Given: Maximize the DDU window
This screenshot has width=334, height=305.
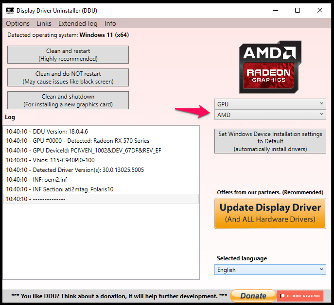Looking at the screenshot, I should pyautogui.click(x=298, y=10).
